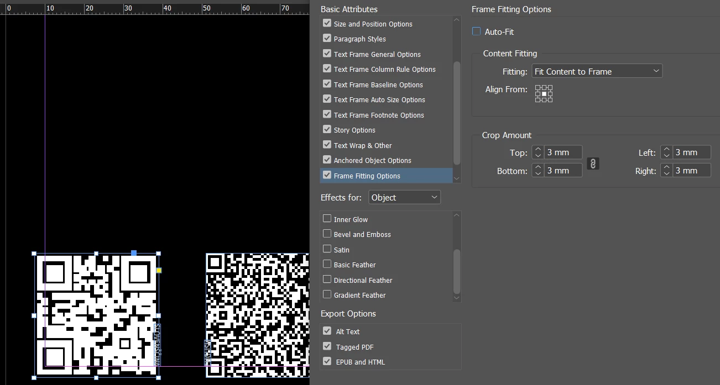Viewport: 720px width, 385px height.
Task: Click the yellow live corner handle
Action: pos(159,270)
